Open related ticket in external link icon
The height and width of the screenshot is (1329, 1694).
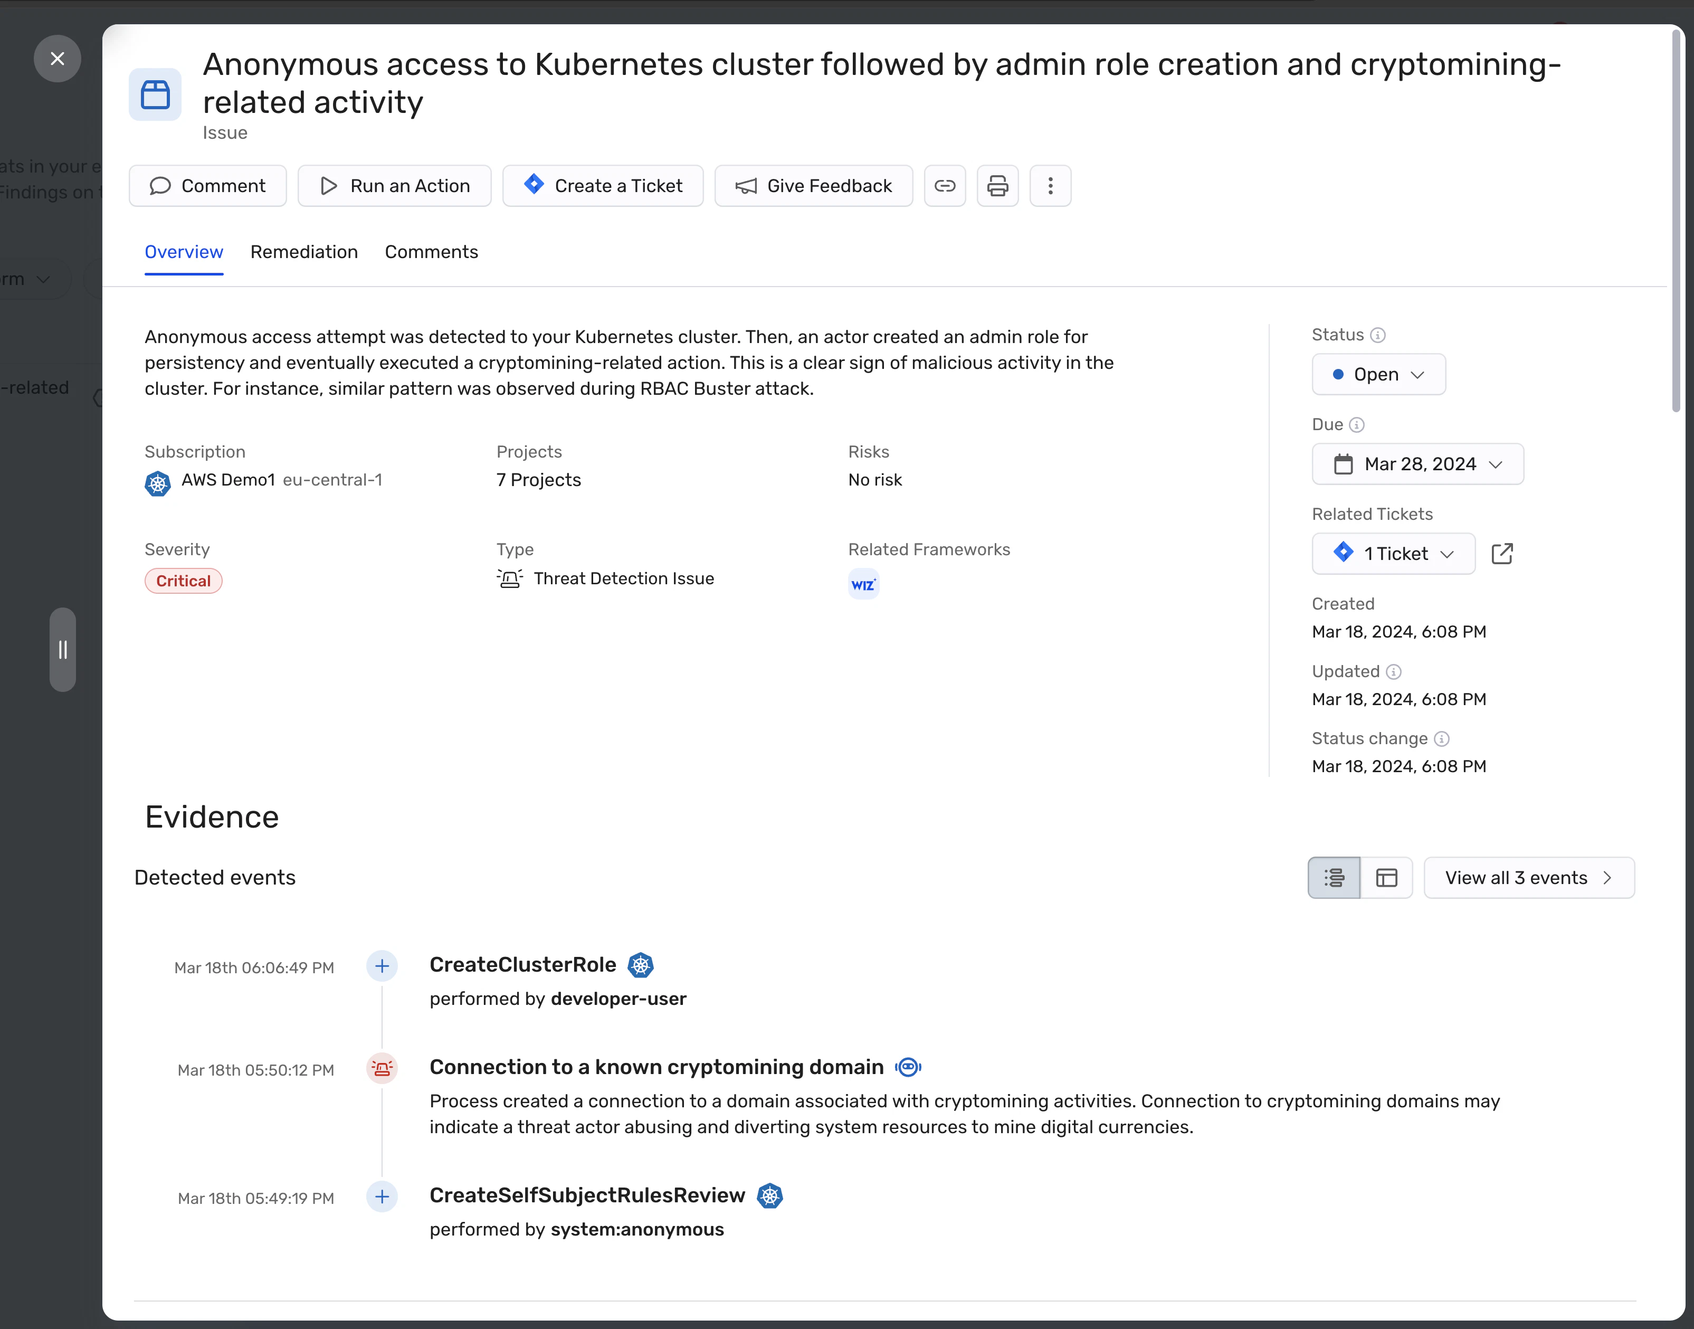1502,554
